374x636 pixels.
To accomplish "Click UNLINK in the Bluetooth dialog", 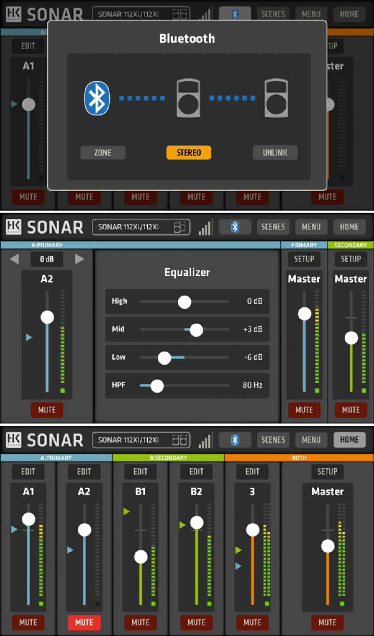I will coord(275,153).
